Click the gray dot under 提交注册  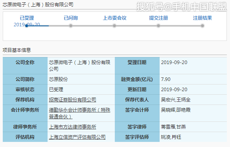[x=158, y=26]
